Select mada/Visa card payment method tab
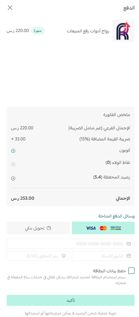Viewport: 139px width, 317px height. [x=103, y=228]
